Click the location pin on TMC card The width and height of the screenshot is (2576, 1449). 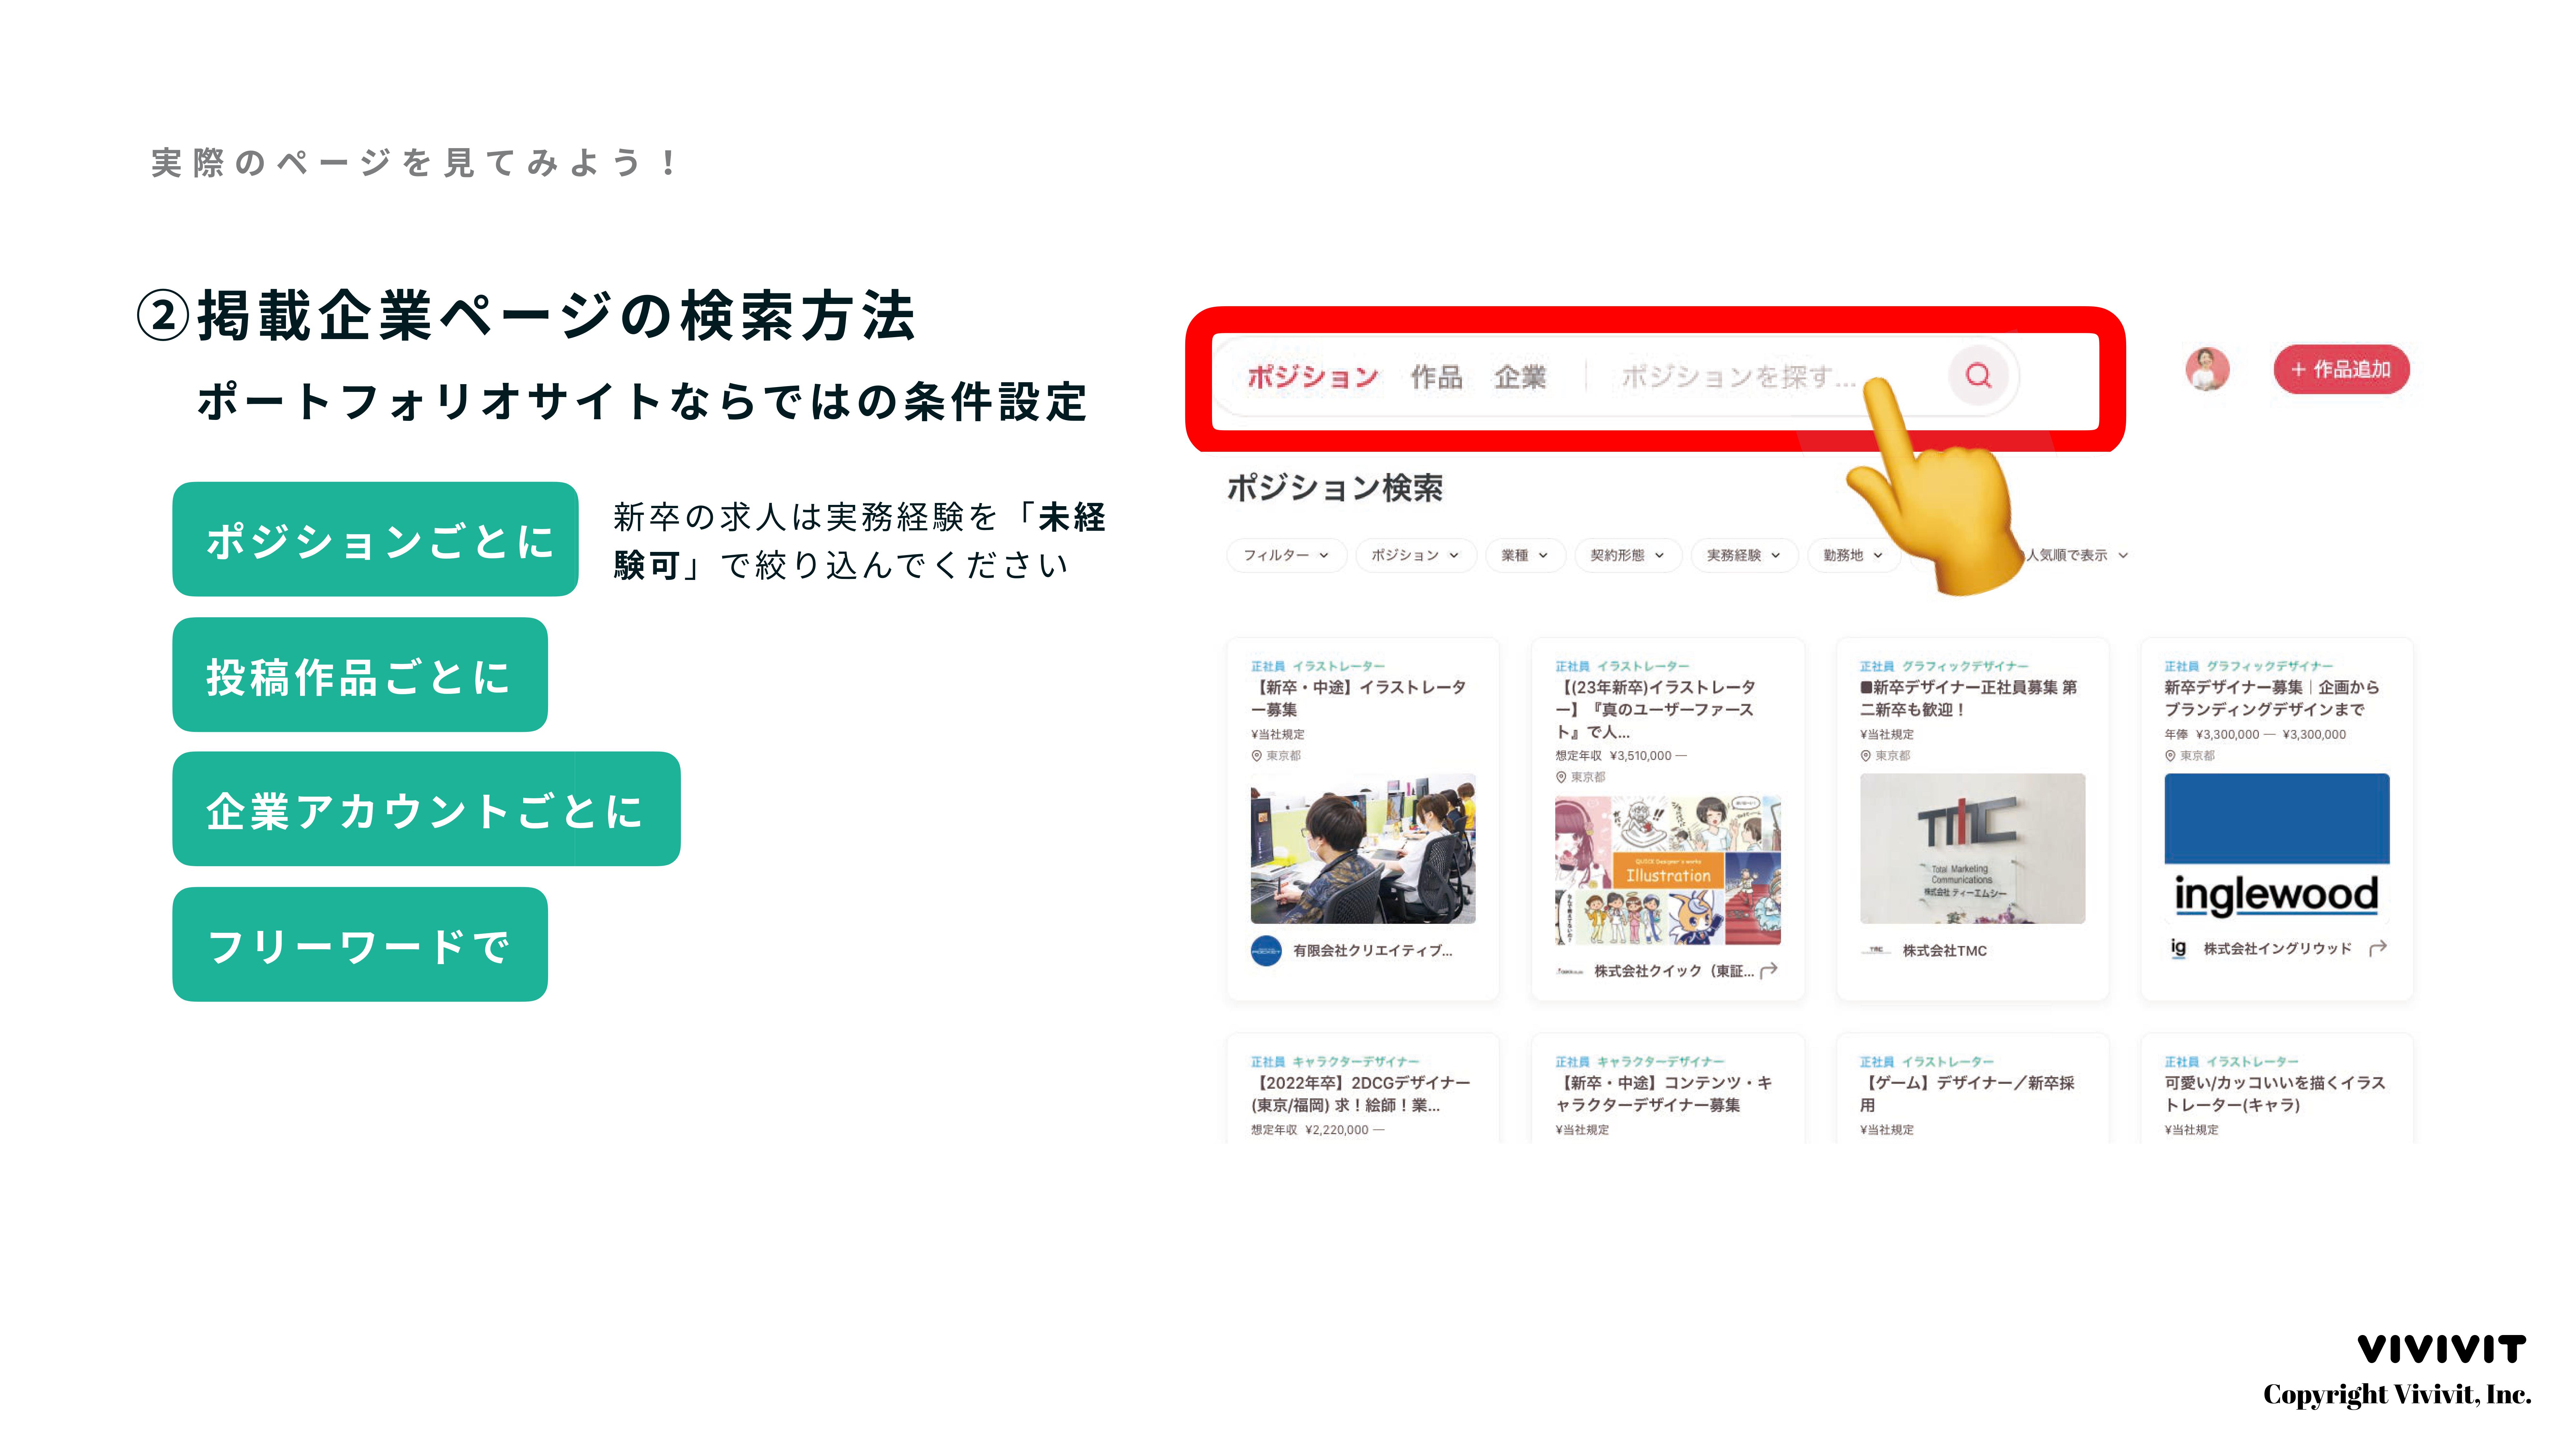pos(1866,756)
